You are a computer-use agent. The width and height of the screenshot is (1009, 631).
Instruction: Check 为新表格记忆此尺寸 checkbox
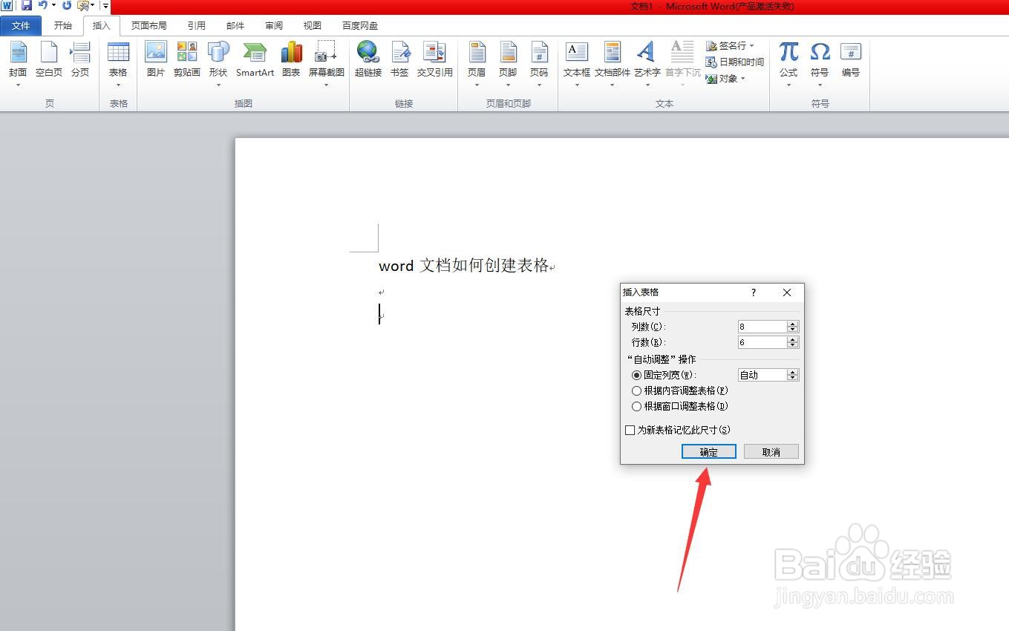pyautogui.click(x=630, y=430)
